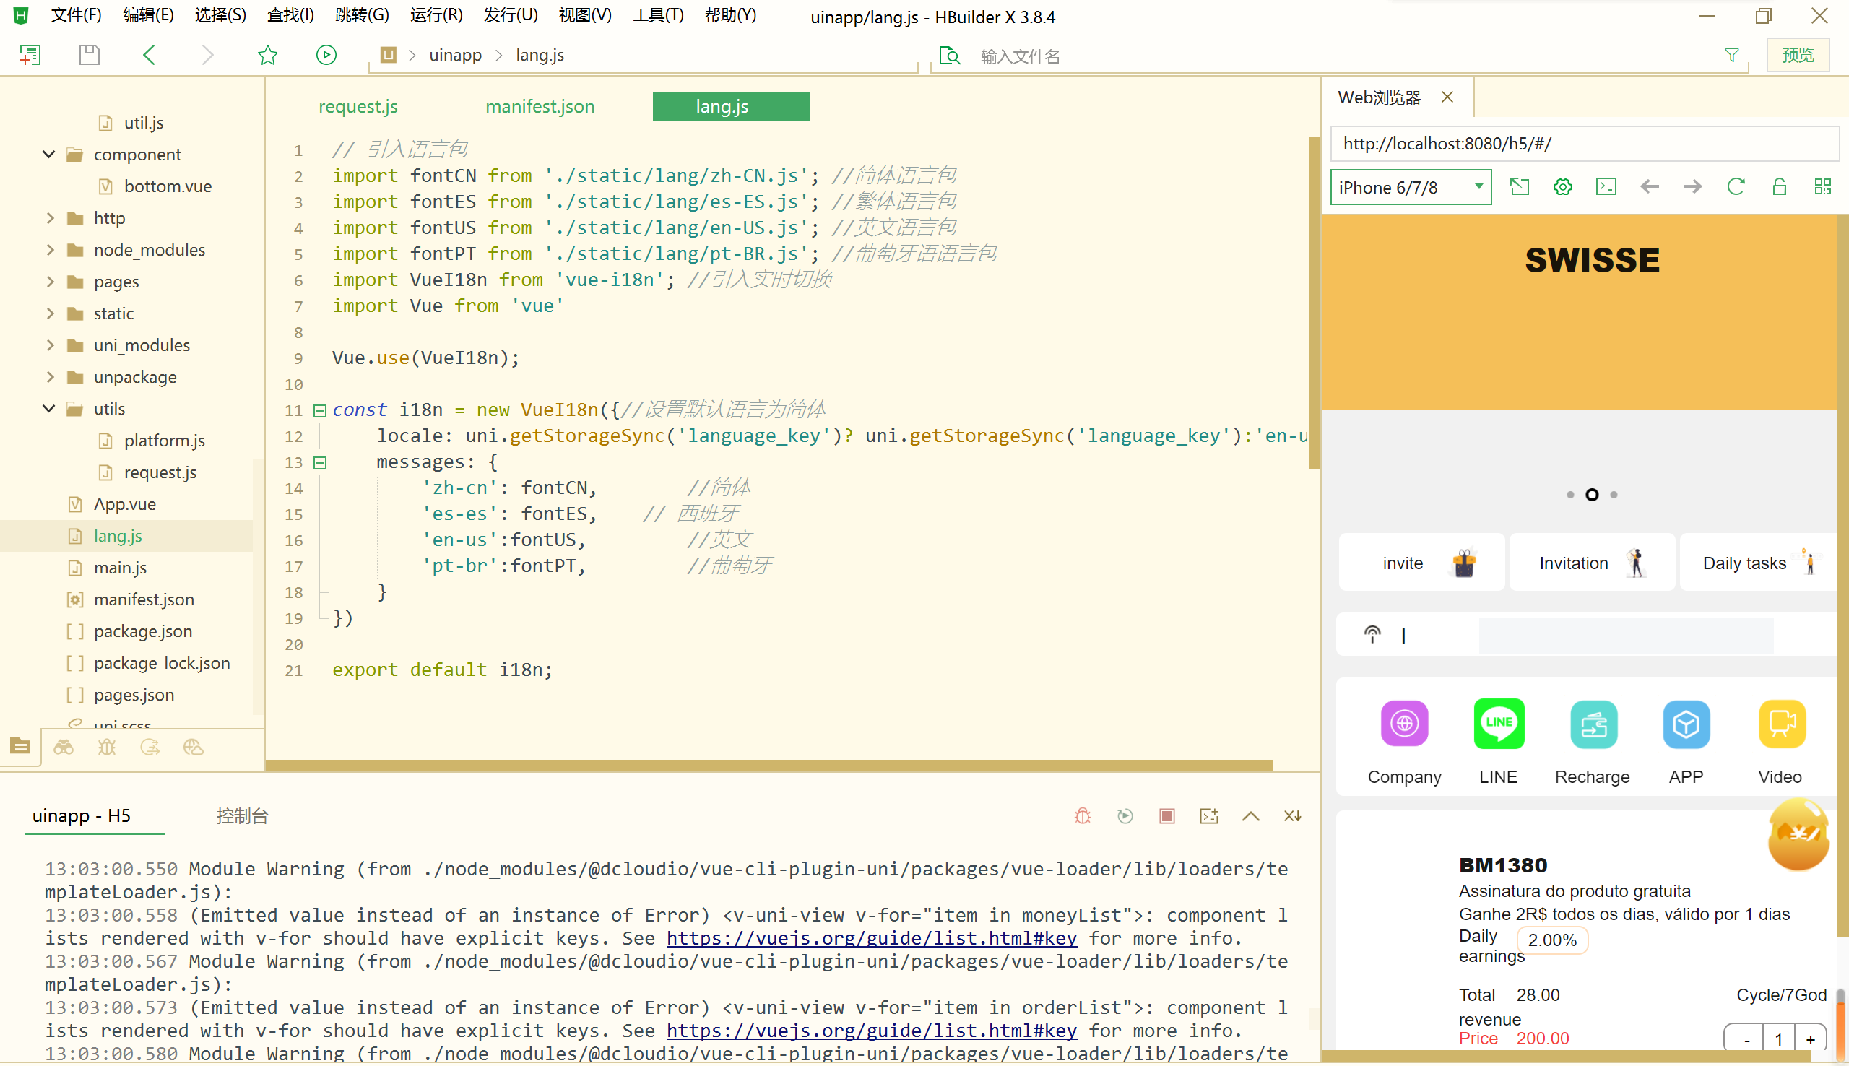Toggle the browser lock icon
1849x1066 pixels.
point(1780,187)
